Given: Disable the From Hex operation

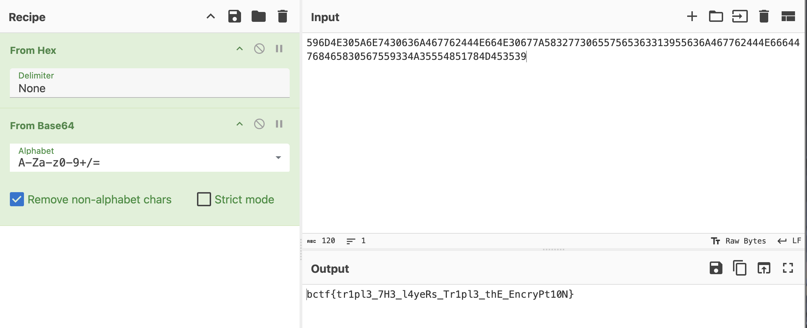Looking at the screenshot, I should [x=259, y=49].
